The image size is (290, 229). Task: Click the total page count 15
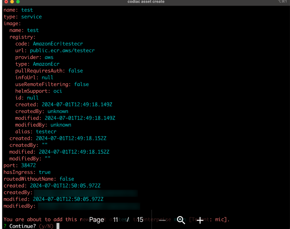140,220
